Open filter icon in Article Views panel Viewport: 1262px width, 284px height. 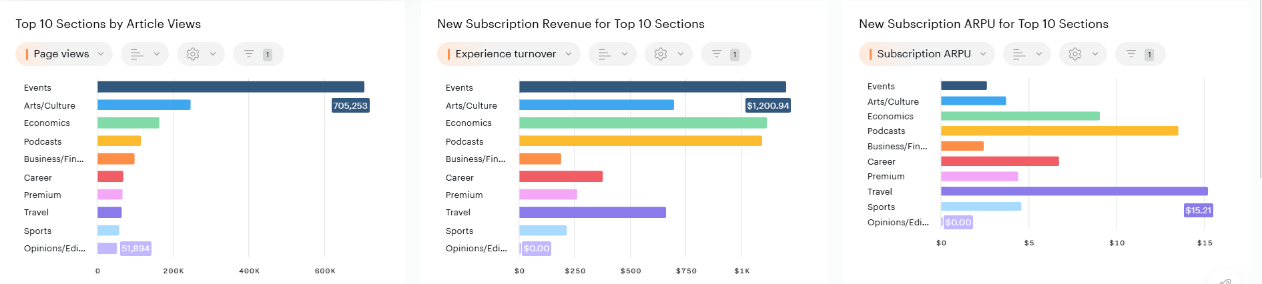pyautogui.click(x=249, y=54)
